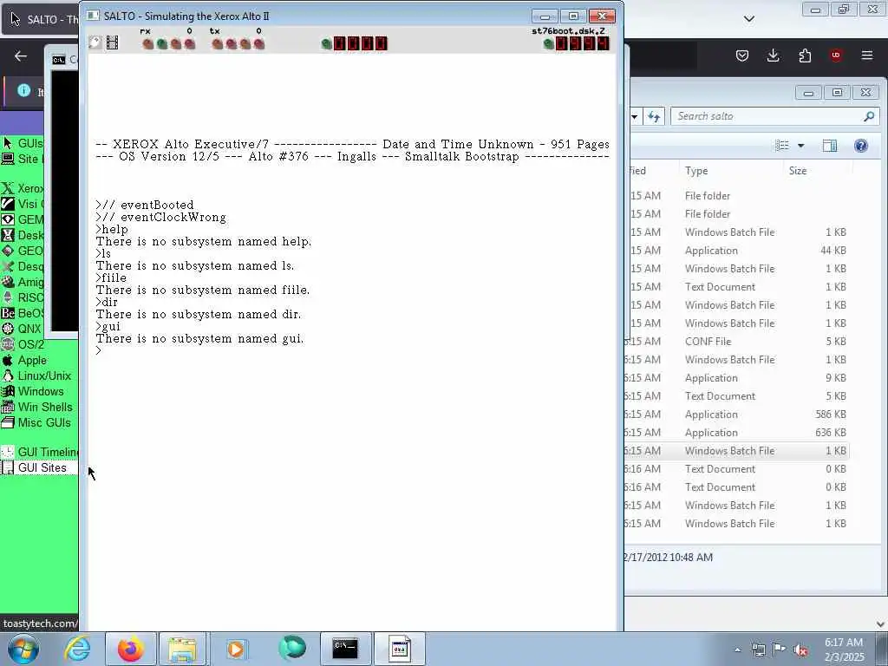Open the Misc GUIs sidebar link
The width and height of the screenshot is (888, 666).
coord(44,422)
